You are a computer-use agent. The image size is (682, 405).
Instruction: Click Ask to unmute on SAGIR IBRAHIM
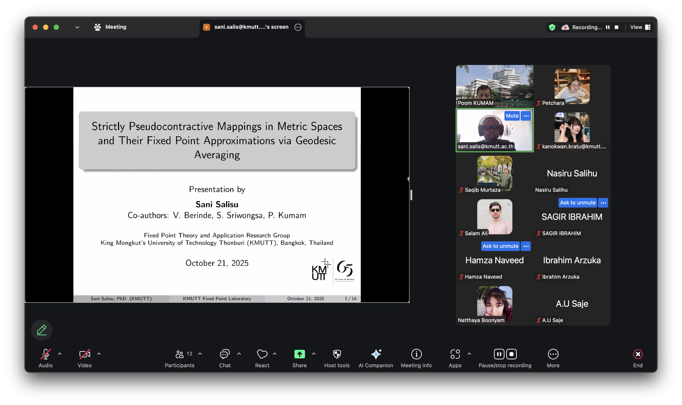(x=577, y=202)
